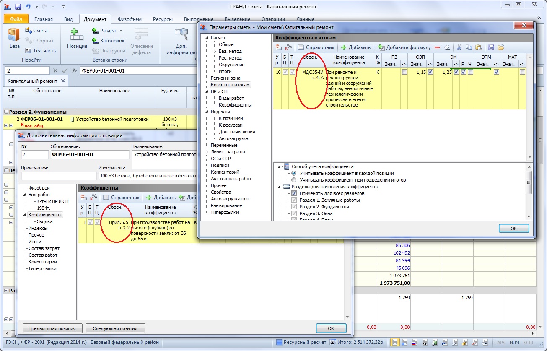Expand Баз. метод node in parameters tree
547x351 pixels.
click(x=215, y=51)
